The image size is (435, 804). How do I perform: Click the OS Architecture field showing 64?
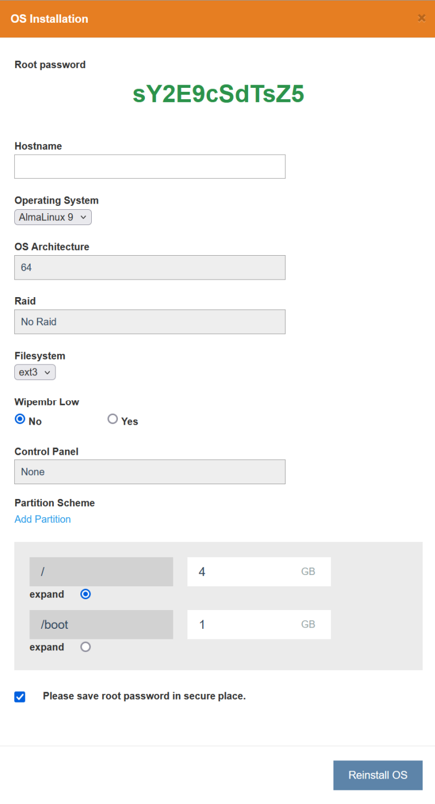click(150, 267)
